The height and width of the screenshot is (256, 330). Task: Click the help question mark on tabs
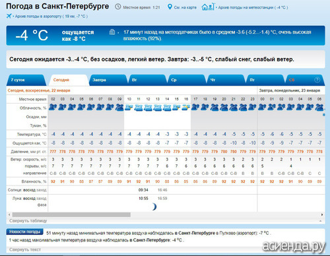[x=317, y=80]
